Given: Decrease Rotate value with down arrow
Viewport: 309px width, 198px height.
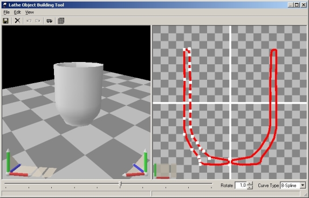Looking at the screenshot, I should tap(250, 187).
